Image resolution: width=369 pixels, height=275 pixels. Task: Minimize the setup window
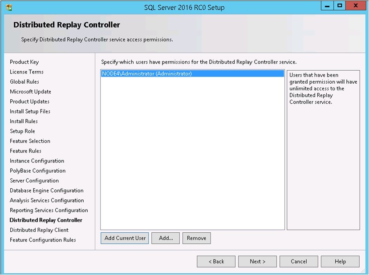coord(327,6)
